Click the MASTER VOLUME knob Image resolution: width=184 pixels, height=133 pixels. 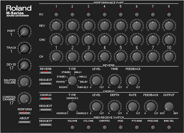24,82
